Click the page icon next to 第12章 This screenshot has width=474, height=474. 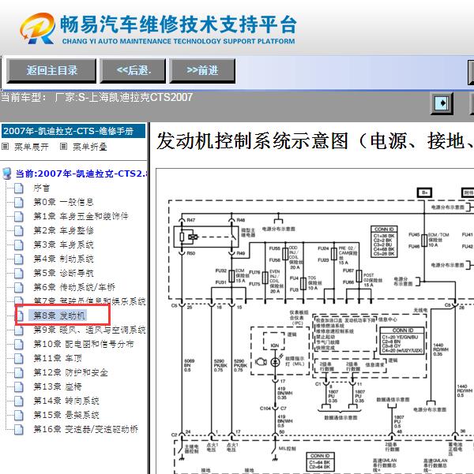pos(19,372)
